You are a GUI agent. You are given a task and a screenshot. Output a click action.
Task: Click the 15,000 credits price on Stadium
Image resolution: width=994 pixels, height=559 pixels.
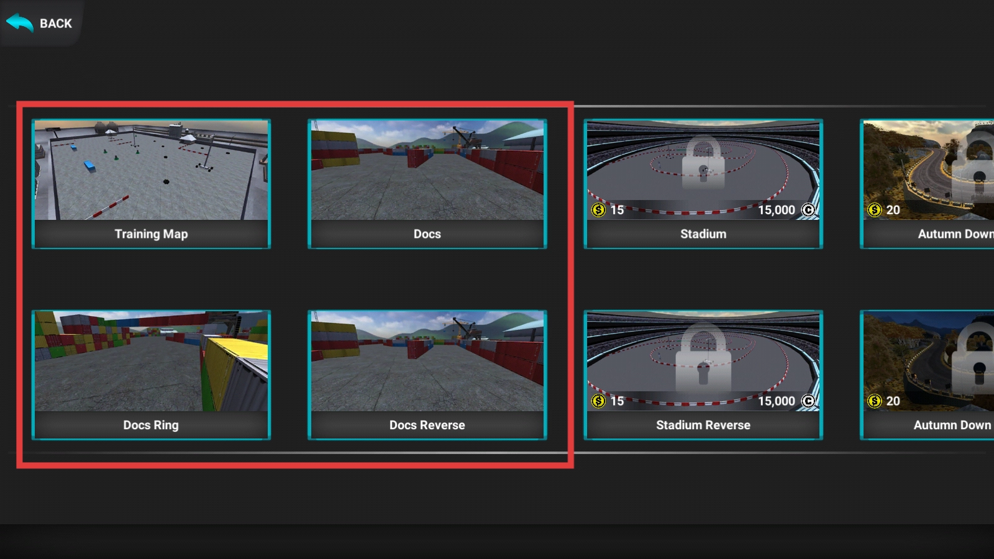coord(776,210)
